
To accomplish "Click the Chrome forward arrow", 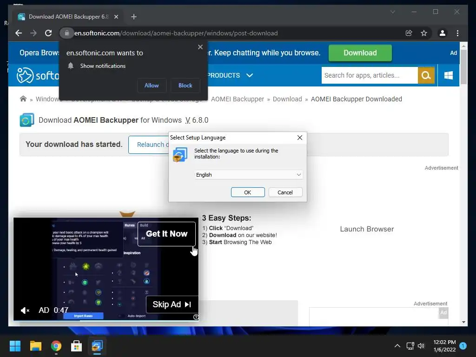I will click(x=33, y=33).
